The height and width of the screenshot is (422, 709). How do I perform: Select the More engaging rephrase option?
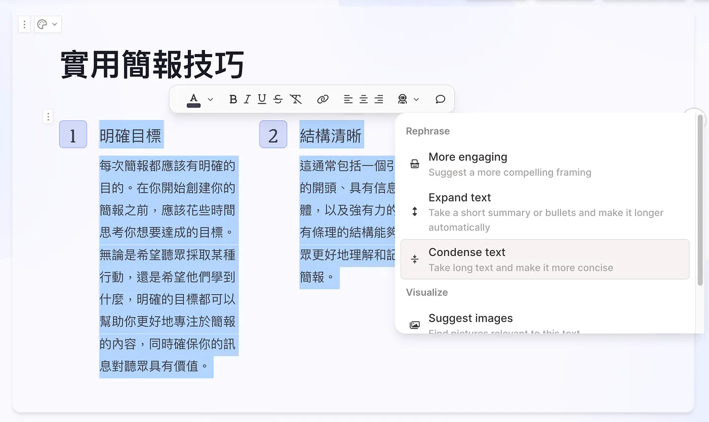[545, 164]
